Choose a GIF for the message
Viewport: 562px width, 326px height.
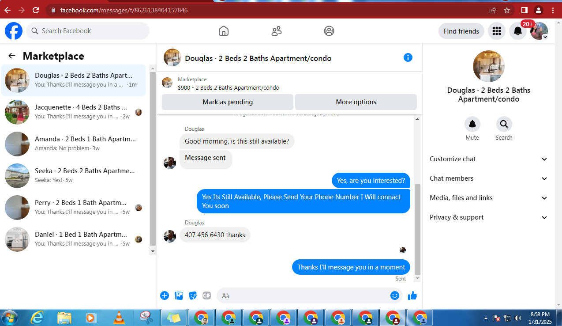click(x=207, y=296)
